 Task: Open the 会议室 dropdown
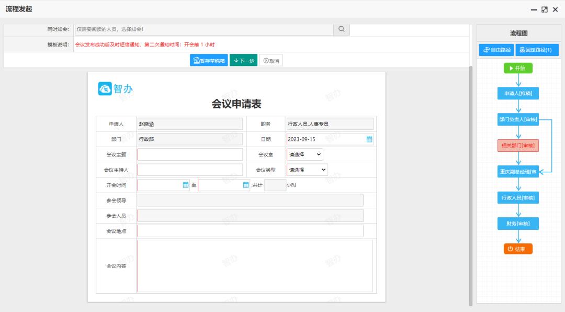point(304,154)
